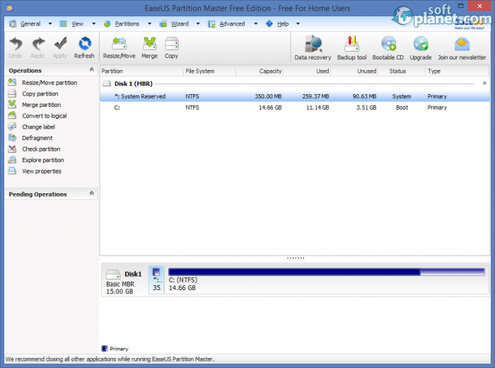Choose Copy partition in Operations
495x368 pixels.
click(x=40, y=94)
